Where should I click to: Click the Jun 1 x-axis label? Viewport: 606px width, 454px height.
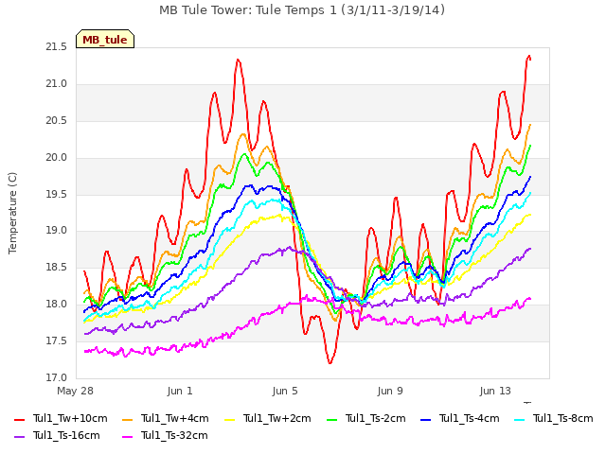180,391
